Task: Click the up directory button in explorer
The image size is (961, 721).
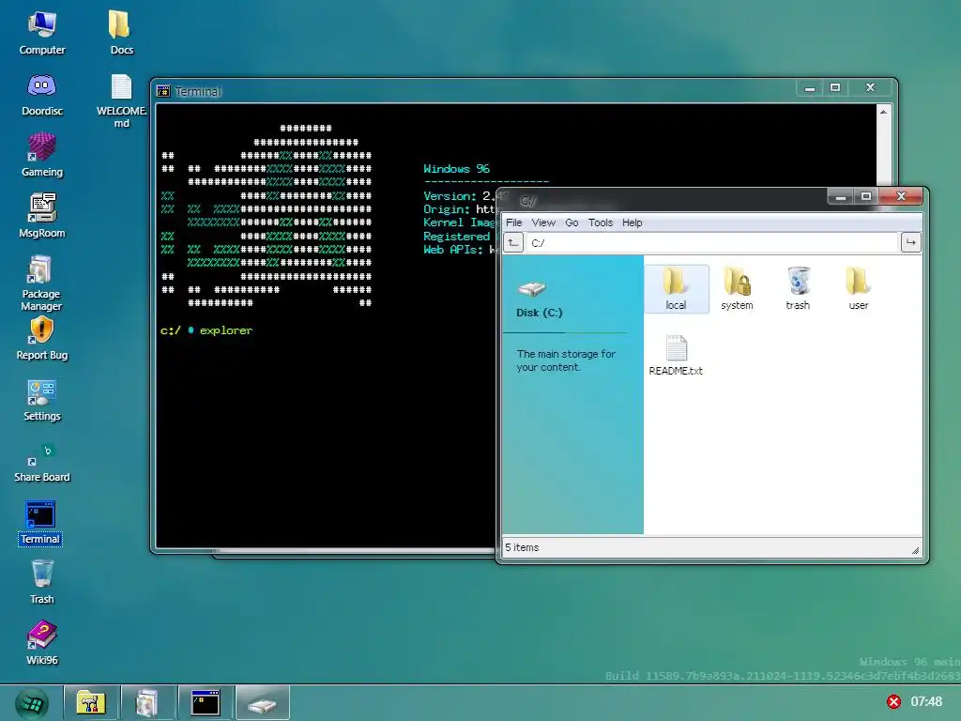Action: [x=513, y=243]
